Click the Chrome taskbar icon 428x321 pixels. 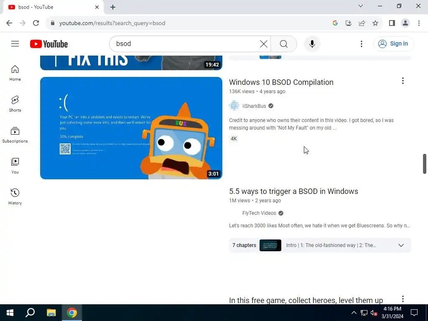[x=72, y=313]
